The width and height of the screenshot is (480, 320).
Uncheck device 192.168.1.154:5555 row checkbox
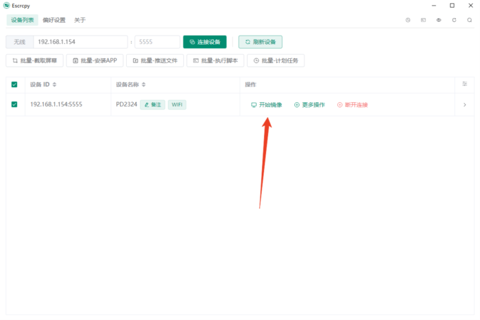tap(14, 105)
